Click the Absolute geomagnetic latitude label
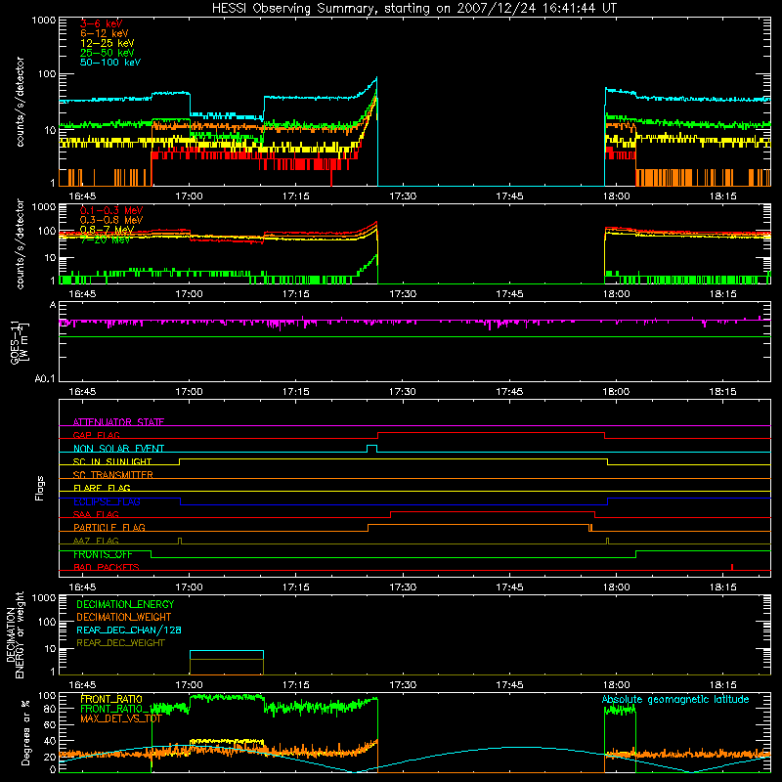 [x=675, y=700]
